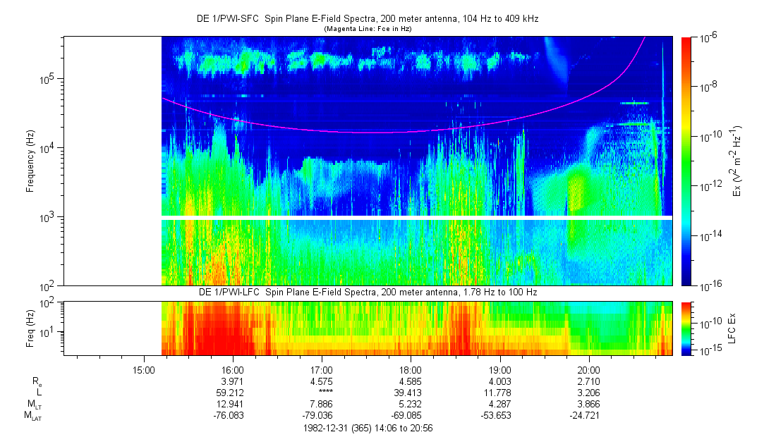Click the 16:00 time axis tick

(233, 369)
